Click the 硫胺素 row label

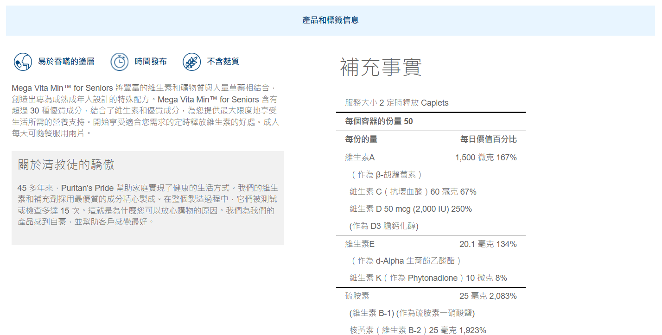(x=357, y=296)
